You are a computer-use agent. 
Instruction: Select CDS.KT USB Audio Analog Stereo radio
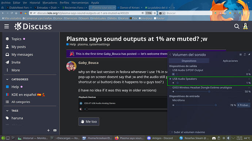(81, 103)
